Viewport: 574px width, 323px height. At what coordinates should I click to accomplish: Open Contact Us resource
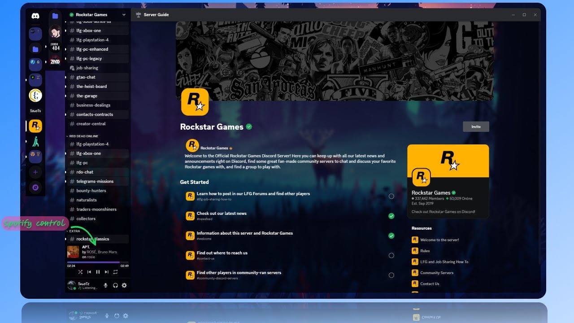pos(426,284)
